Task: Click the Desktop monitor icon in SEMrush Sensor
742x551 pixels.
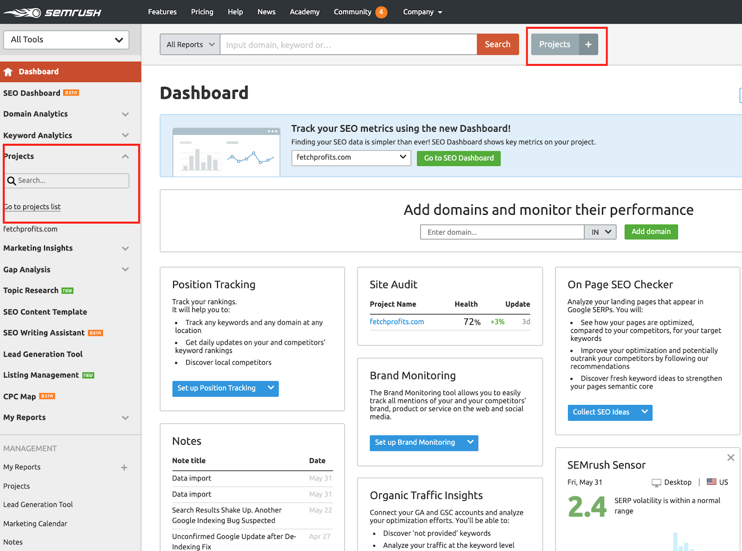Action: click(x=656, y=482)
